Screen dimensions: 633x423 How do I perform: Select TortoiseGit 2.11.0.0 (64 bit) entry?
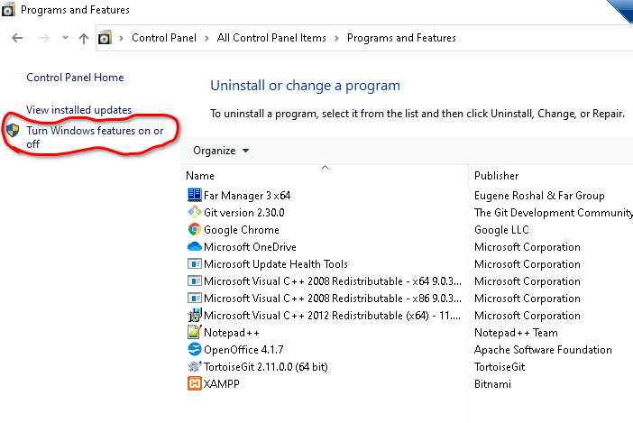coord(266,367)
